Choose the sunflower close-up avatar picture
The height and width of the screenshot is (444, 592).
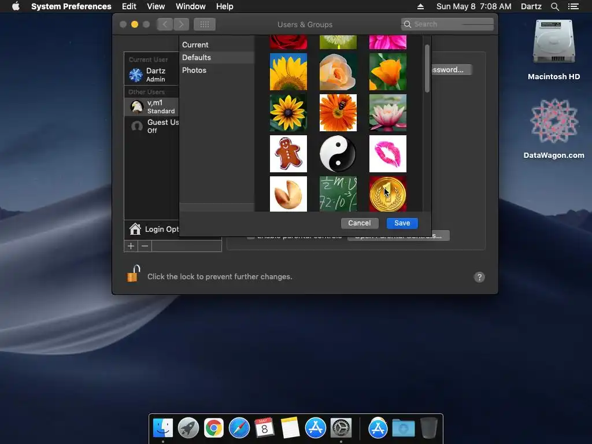click(x=288, y=72)
